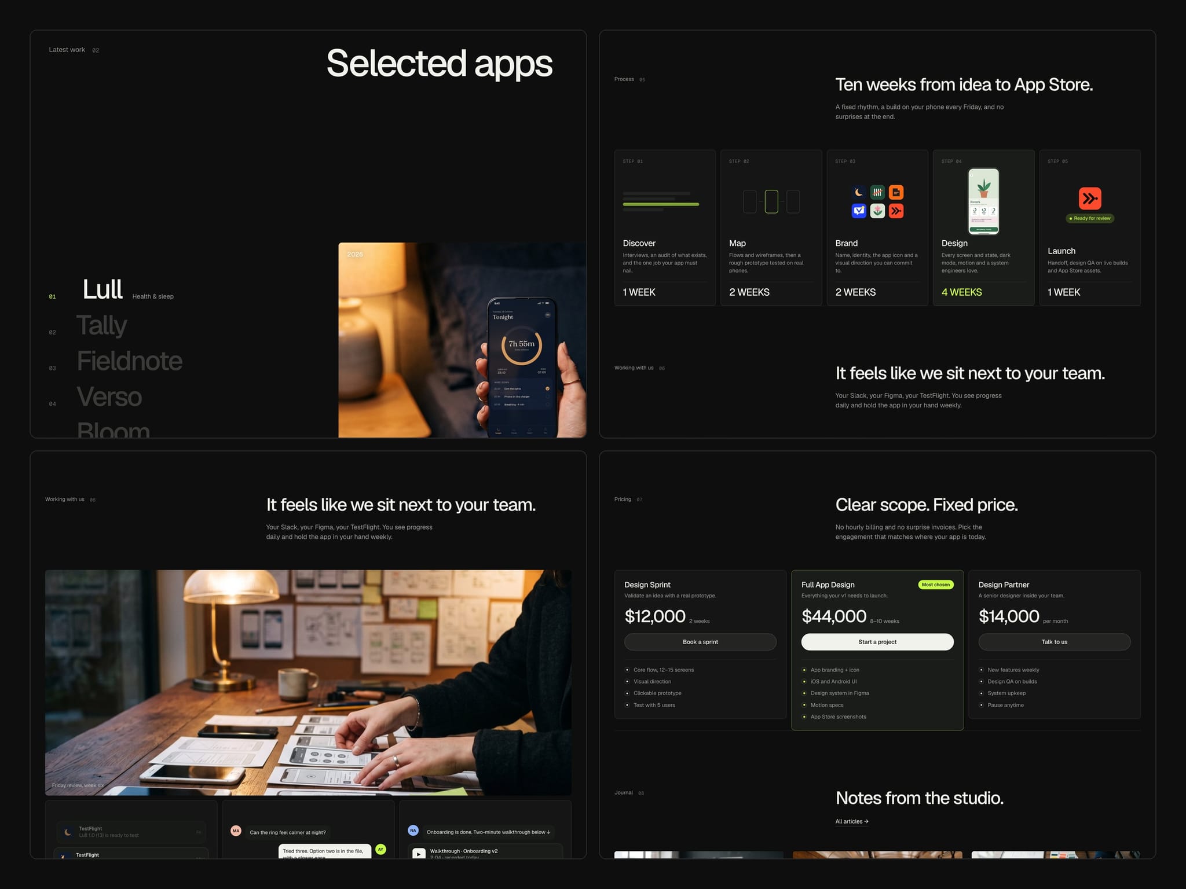Viewport: 1186px width, 889px height.
Task: Click the Talk to us button
Action: [x=1055, y=642]
